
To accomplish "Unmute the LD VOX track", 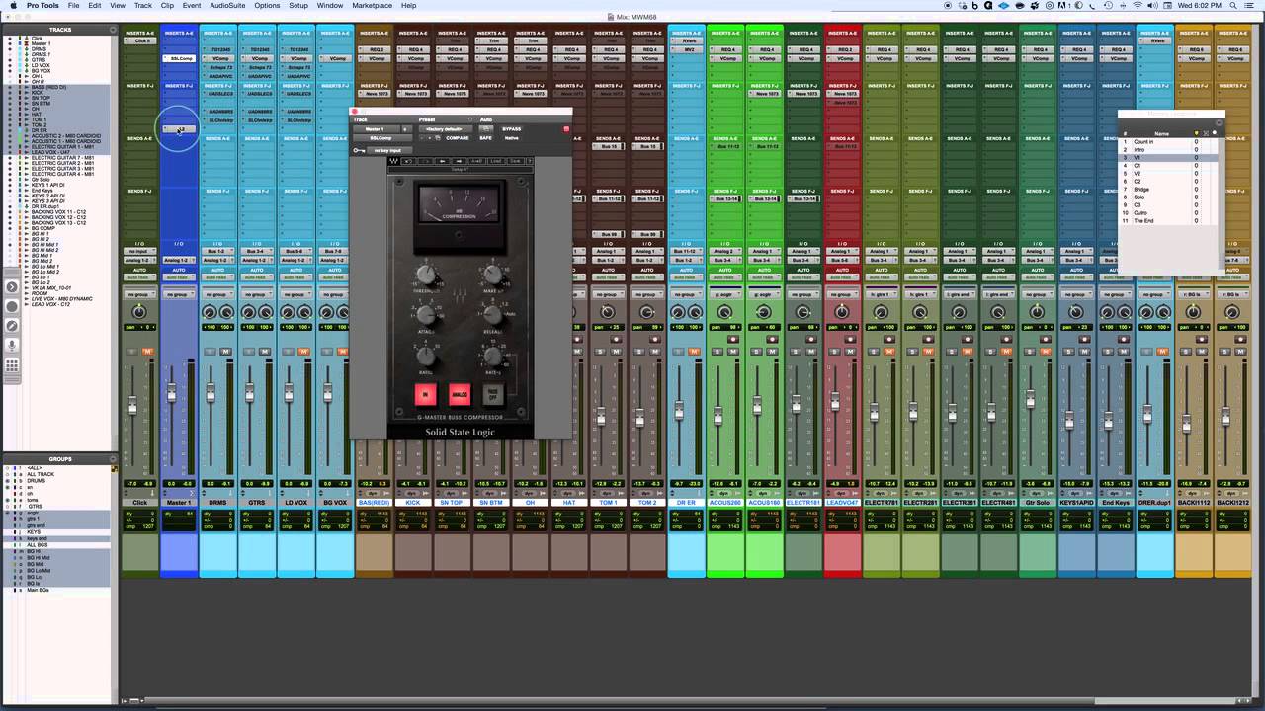I will (x=303, y=352).
